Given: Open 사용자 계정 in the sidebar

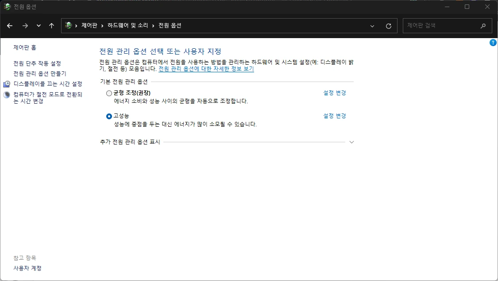Looking at the screenshot, I should pyautogui.click(x=27, y=268).
